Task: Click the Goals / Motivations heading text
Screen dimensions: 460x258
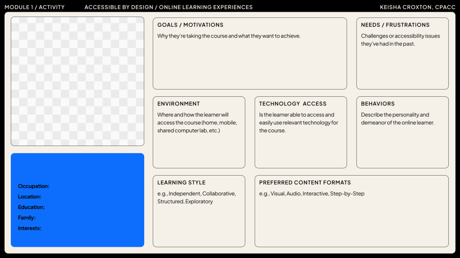Action: [190, 25]
